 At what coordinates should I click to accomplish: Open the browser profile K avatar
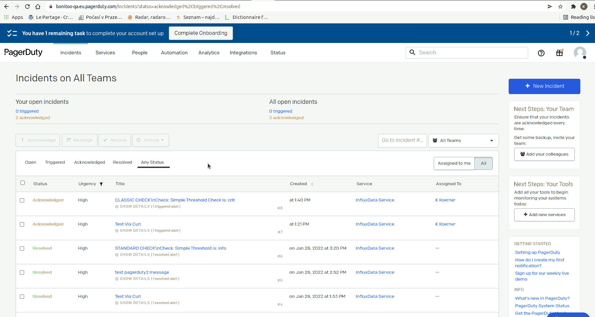point(584,7)
